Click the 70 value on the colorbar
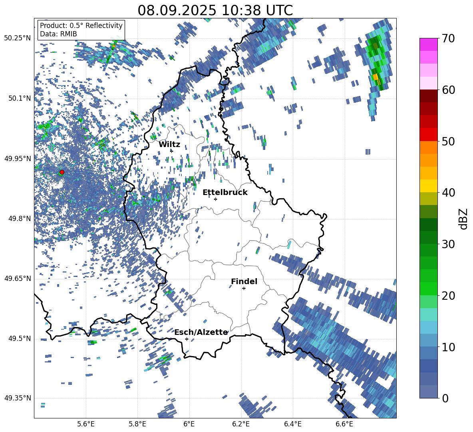This screenshot has height=432, width=473. 448,38
